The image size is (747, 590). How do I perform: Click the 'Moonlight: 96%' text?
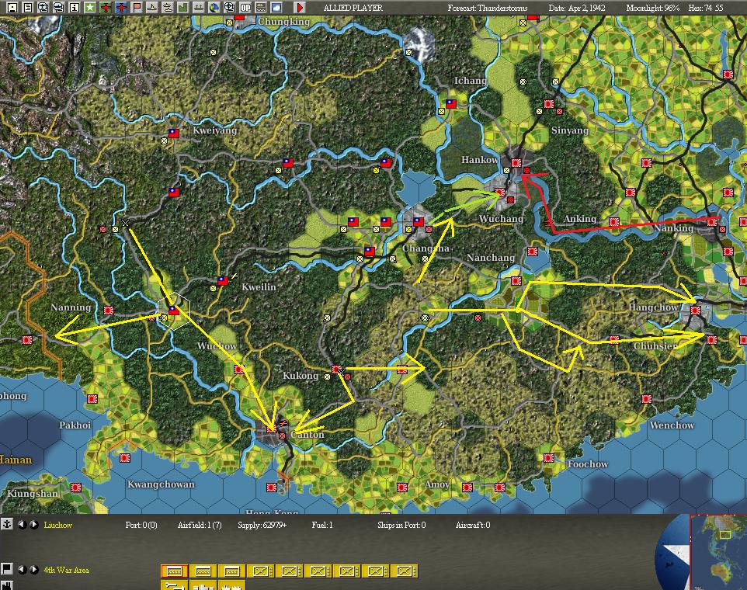click(x=653, y=8)
